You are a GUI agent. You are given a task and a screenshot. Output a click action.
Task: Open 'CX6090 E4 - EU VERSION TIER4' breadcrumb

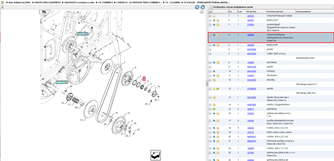(139, 3)
